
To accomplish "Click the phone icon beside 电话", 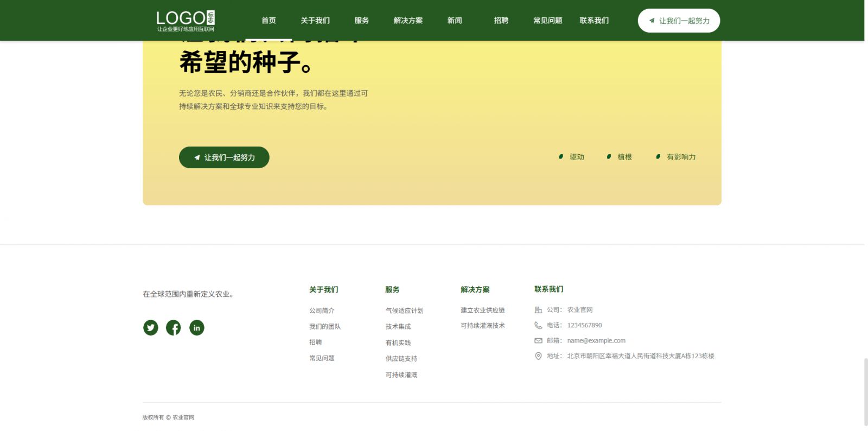I will tap(538, 325).
